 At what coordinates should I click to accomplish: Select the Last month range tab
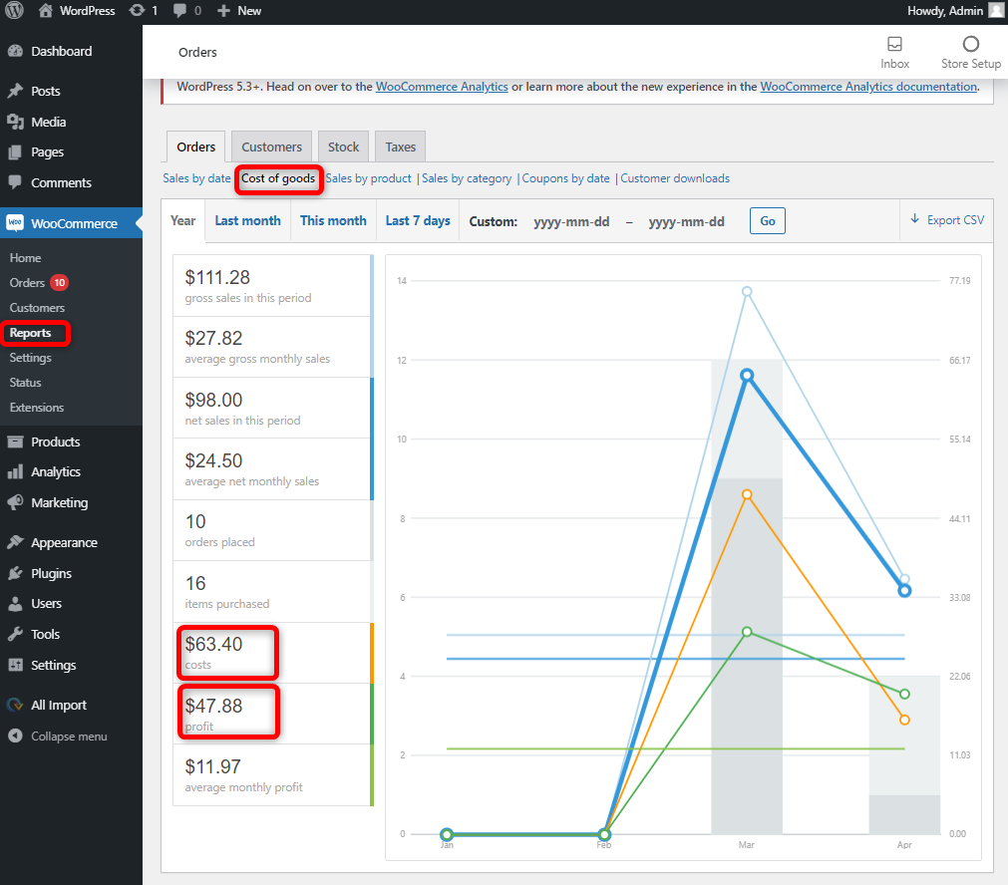248,220
